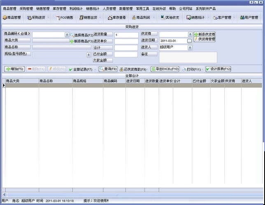265x205 pixels.
Task: Click the 增加(F5) button
Action: tap(14, 69)
